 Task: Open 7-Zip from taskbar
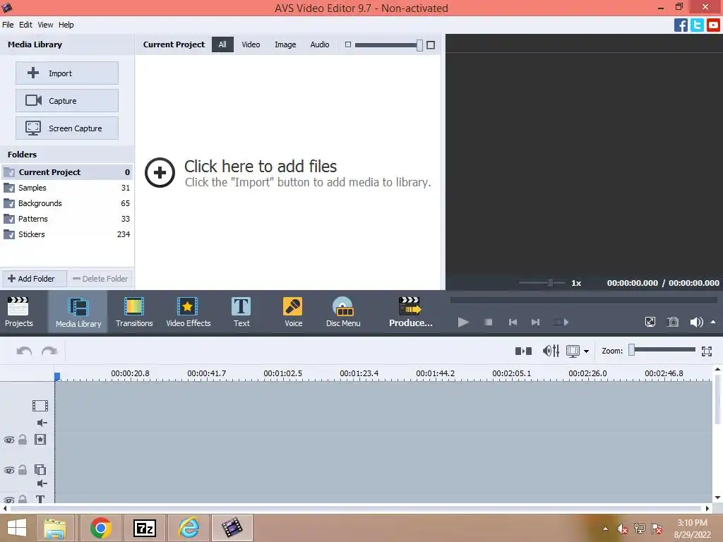(144, 528)
